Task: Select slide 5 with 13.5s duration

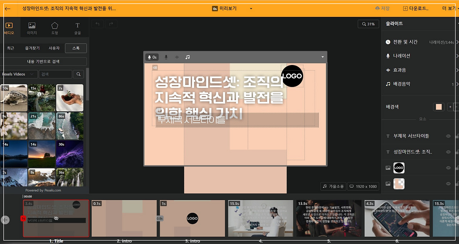Action: (329, 219)
